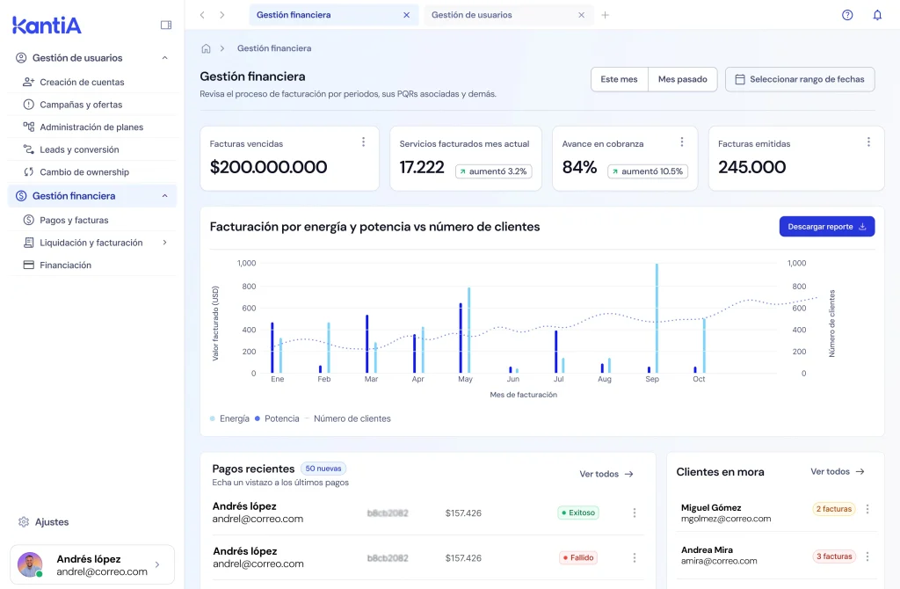Open options for Miguel Gómez row
The width and height of the screenshot is (900, 589).
point(867,509)
